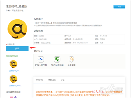Click the 注册码V2_免费版 title
This screenshot has width=131, height=98.
[x=17, y=6]
